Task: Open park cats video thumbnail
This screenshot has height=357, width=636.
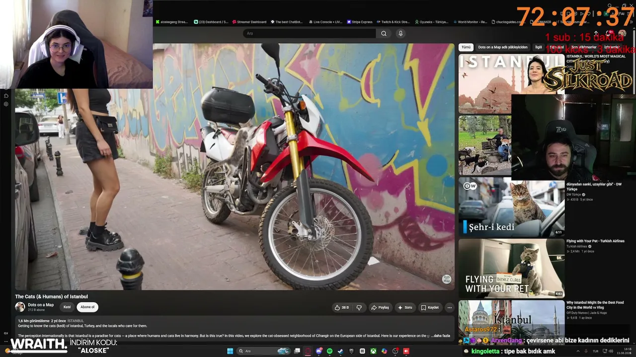Action: pos(484,145)
